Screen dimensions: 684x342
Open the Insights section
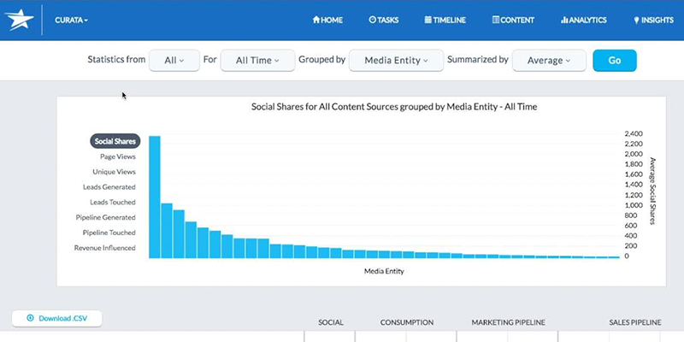click(653, 20)
